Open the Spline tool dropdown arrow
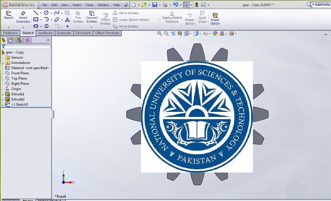 coord(62,13)
